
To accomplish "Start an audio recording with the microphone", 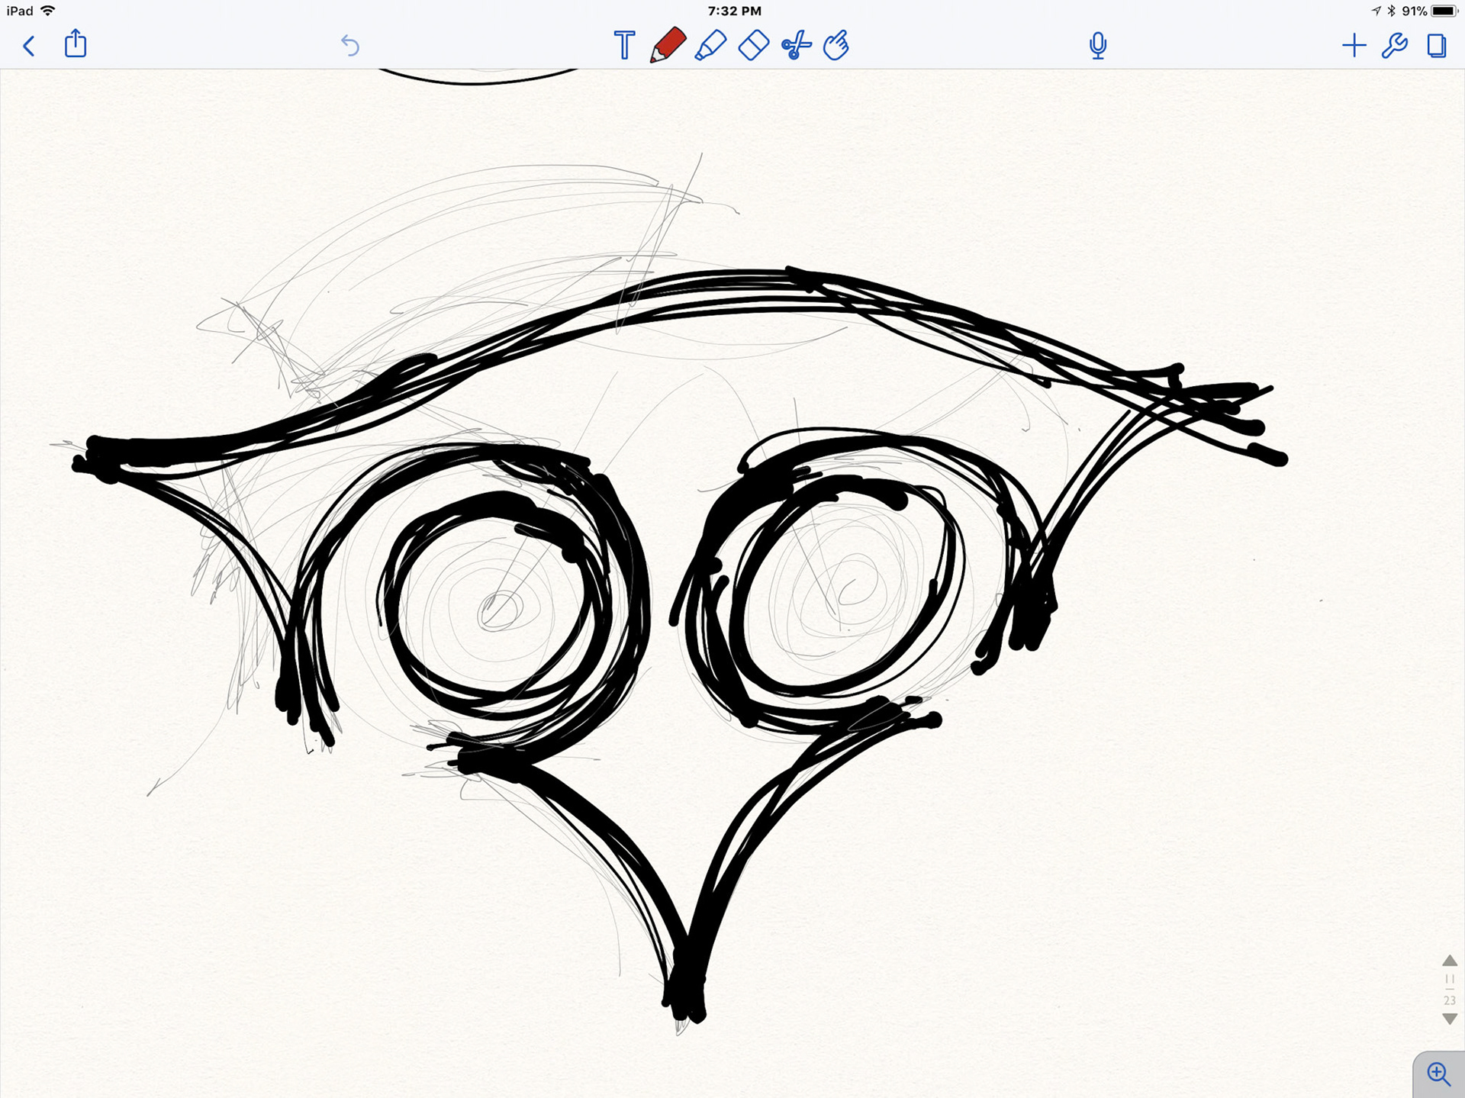I will (x=1098, y=46).
